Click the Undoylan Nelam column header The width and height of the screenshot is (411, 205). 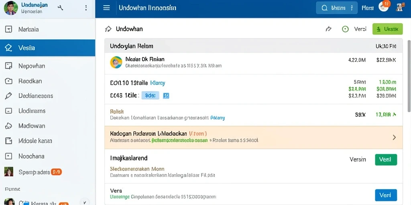coord(131,46)
